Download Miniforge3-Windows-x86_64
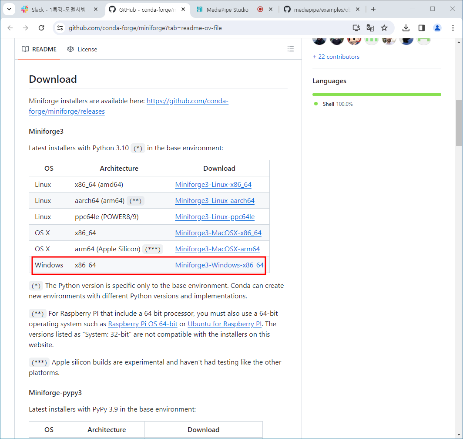The image size is (463, 439). (219, 265)
